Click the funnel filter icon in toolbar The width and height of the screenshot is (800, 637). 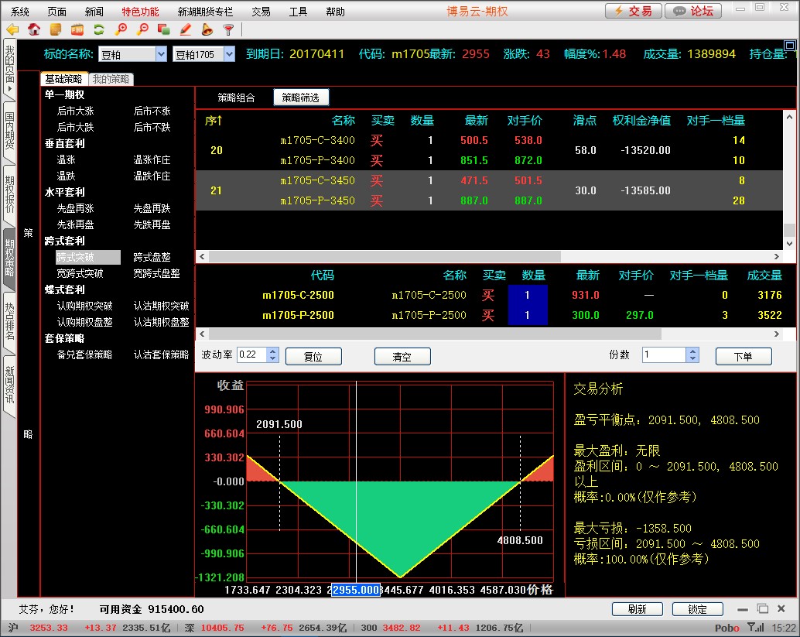tap(228, 30)
